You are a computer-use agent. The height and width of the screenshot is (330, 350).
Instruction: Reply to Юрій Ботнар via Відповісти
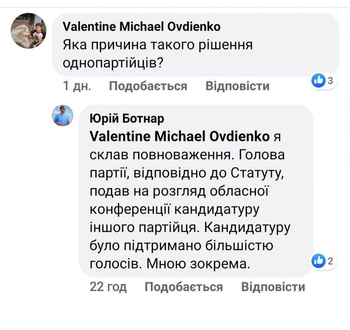pos(273,287)
